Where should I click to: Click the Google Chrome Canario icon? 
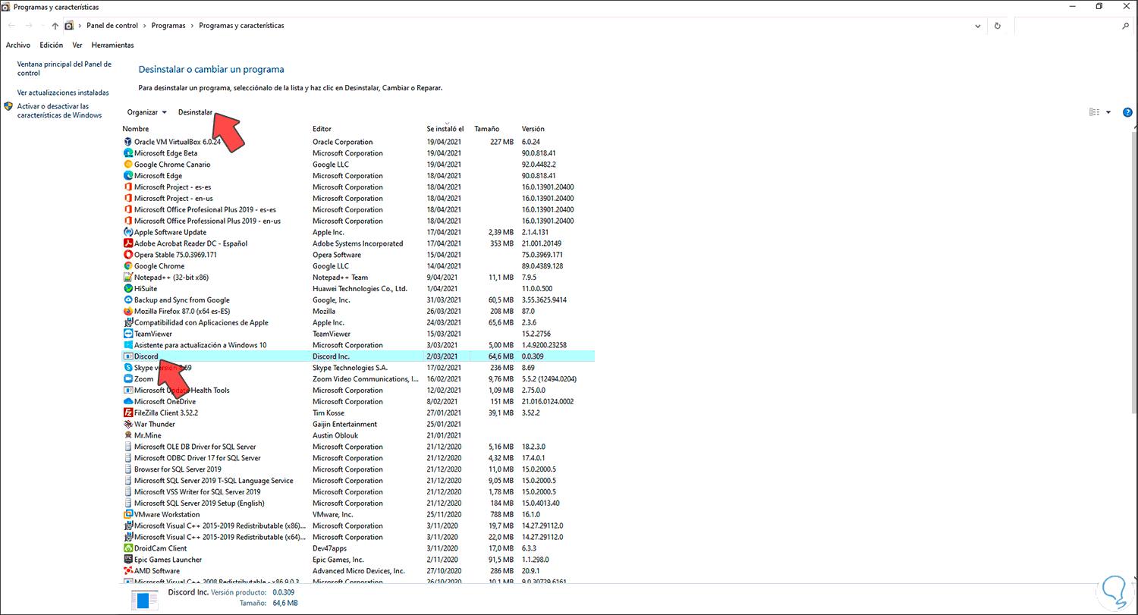[127, 165]
